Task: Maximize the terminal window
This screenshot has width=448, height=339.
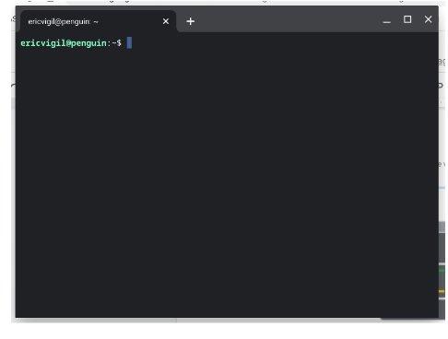Action: (407, 19)
